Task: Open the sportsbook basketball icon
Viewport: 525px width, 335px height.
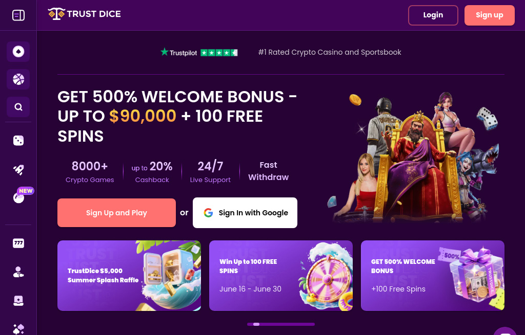Action: coord(18,79)
